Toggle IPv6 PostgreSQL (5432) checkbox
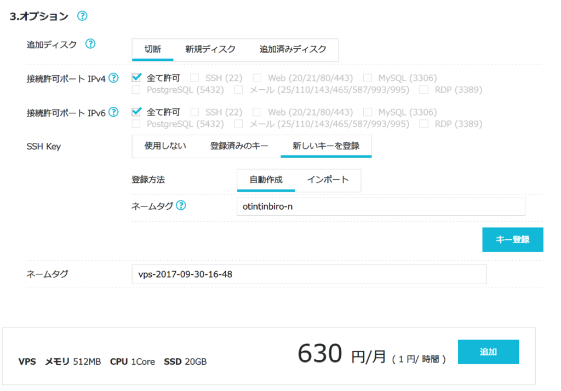This screenshot has width=561, height=391. point(136,124)
